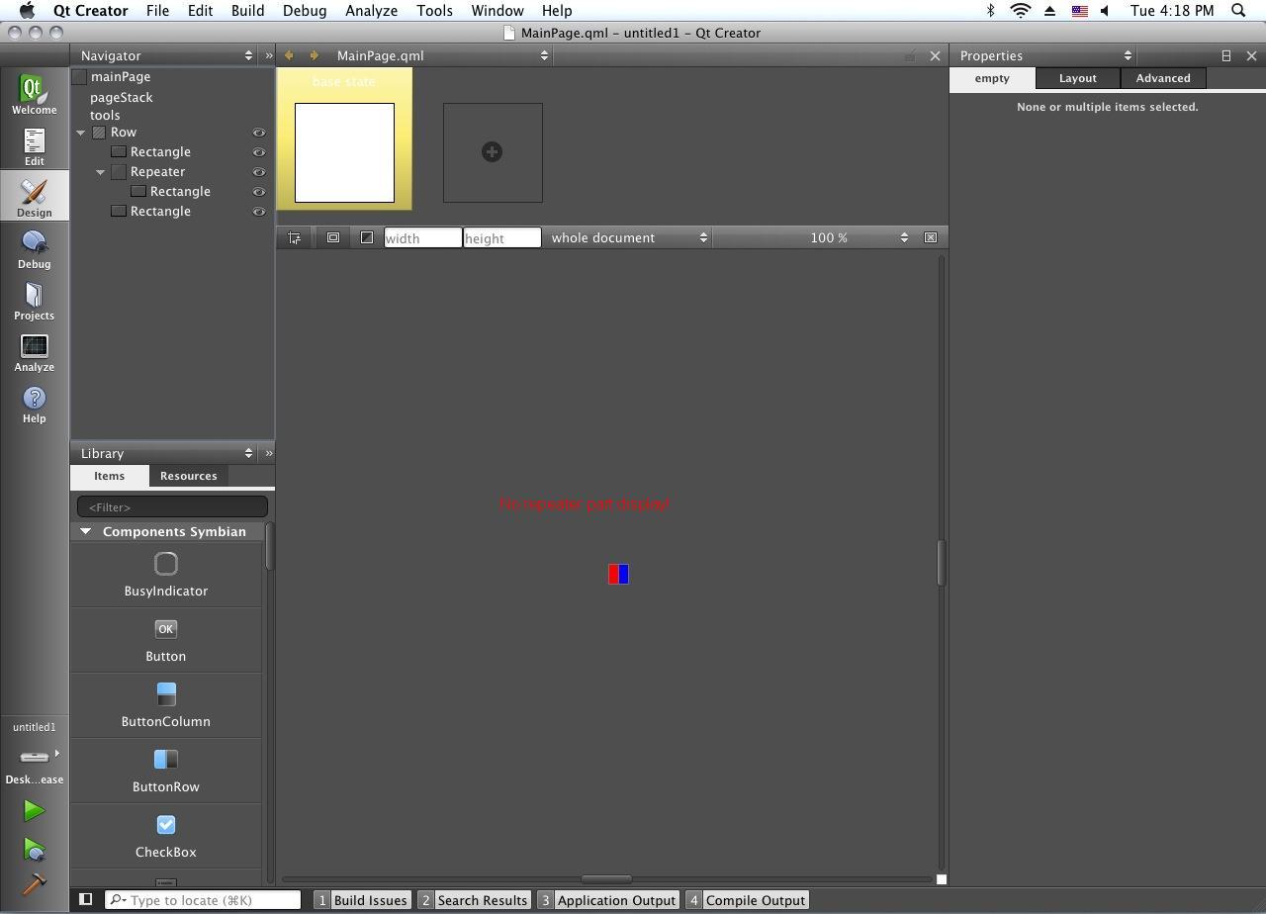Click the library filter field
Viewport: 1266px width, 914px height.
coord(172,506)
